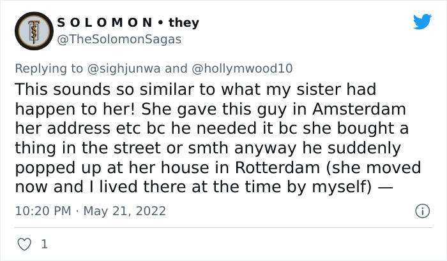447x261 pixels.
Task: Click the "they" pronoun label
Action: click(183, 23)
